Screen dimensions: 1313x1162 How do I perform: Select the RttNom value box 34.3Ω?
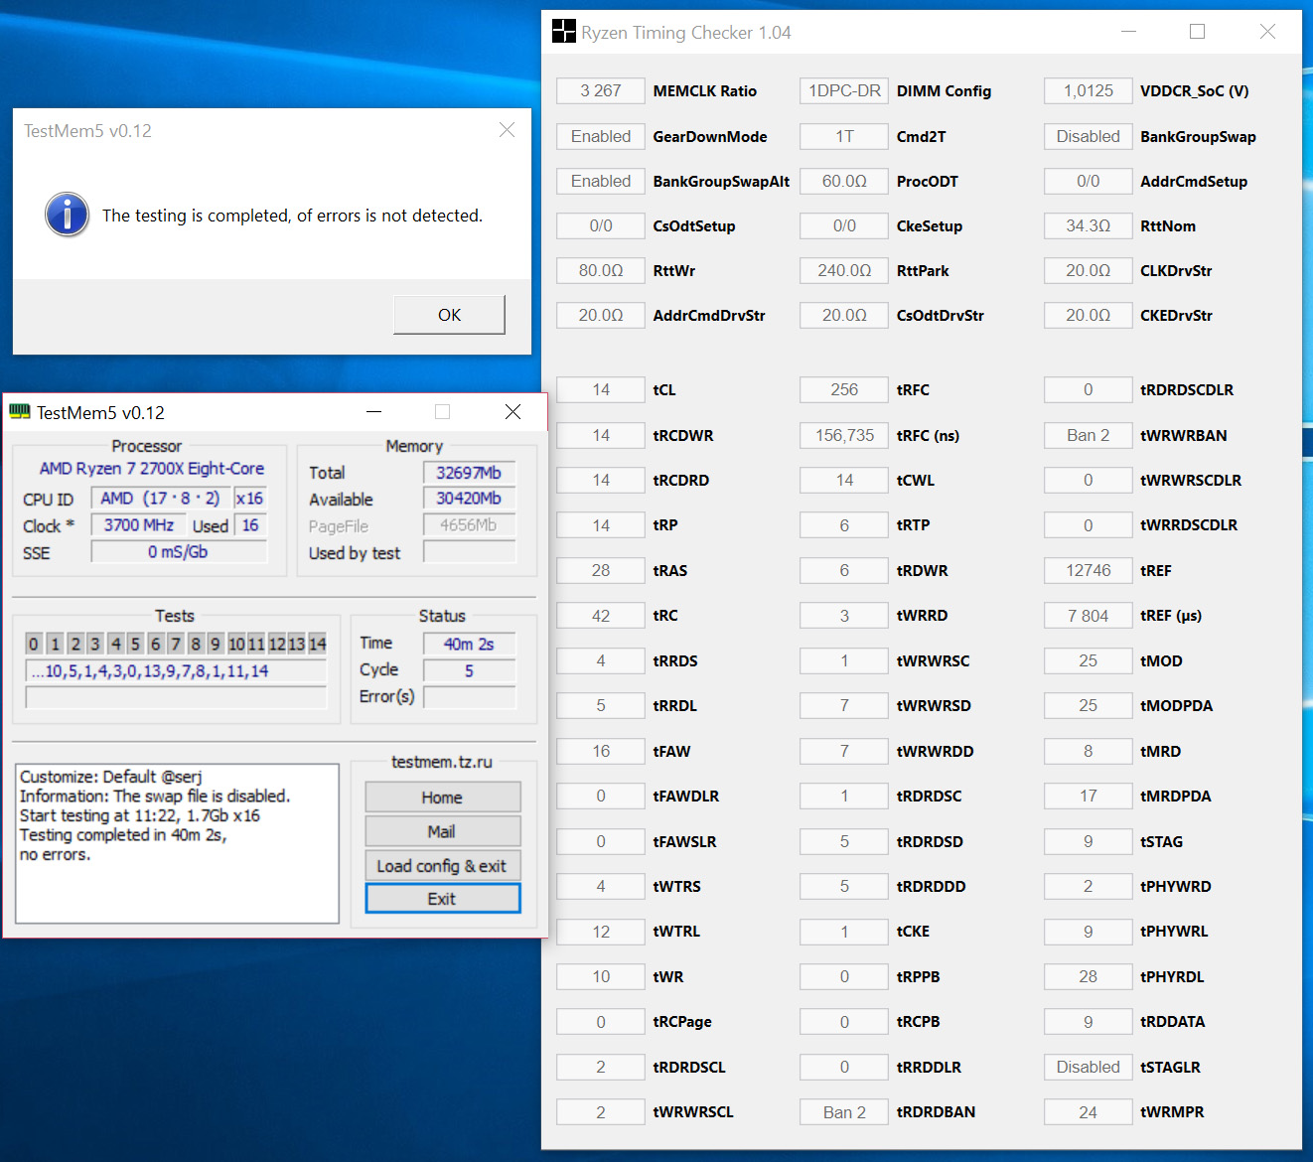click(1089, 225)
